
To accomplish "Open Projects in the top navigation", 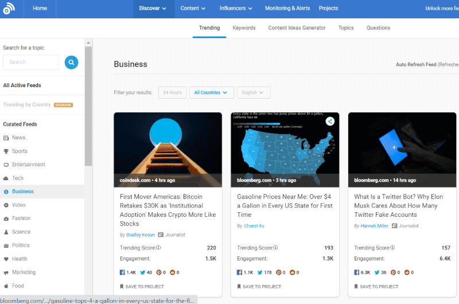I will pos(328,9).
